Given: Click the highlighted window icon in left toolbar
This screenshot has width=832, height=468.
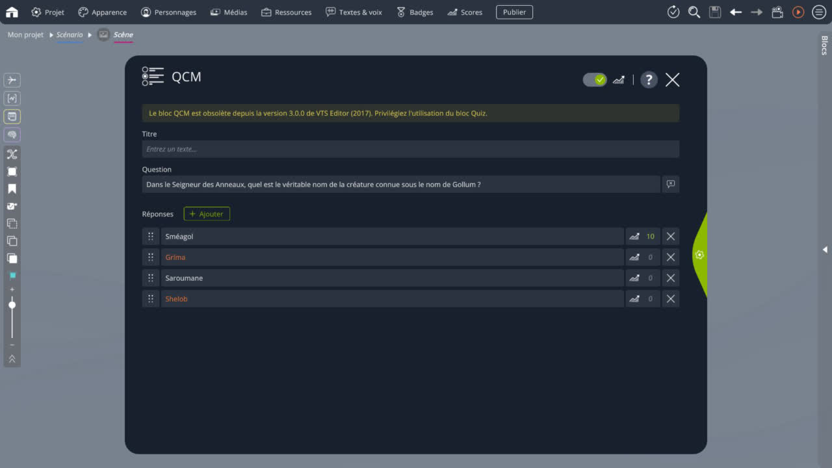Looking at the screenshot, I should 12,116.
